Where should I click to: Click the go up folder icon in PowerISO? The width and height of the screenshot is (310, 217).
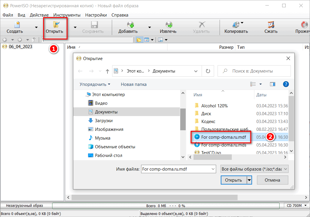pyautogui.click(x=34, y=40)
